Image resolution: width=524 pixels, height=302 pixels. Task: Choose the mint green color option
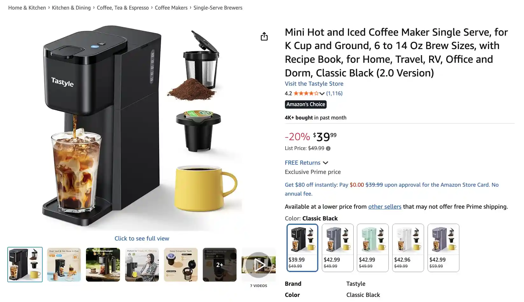[x=373, y=248]
